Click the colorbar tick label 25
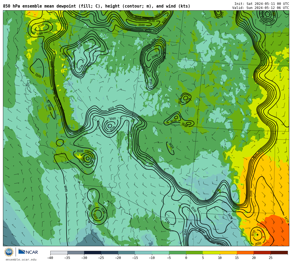292x263 pixels. 271,258
